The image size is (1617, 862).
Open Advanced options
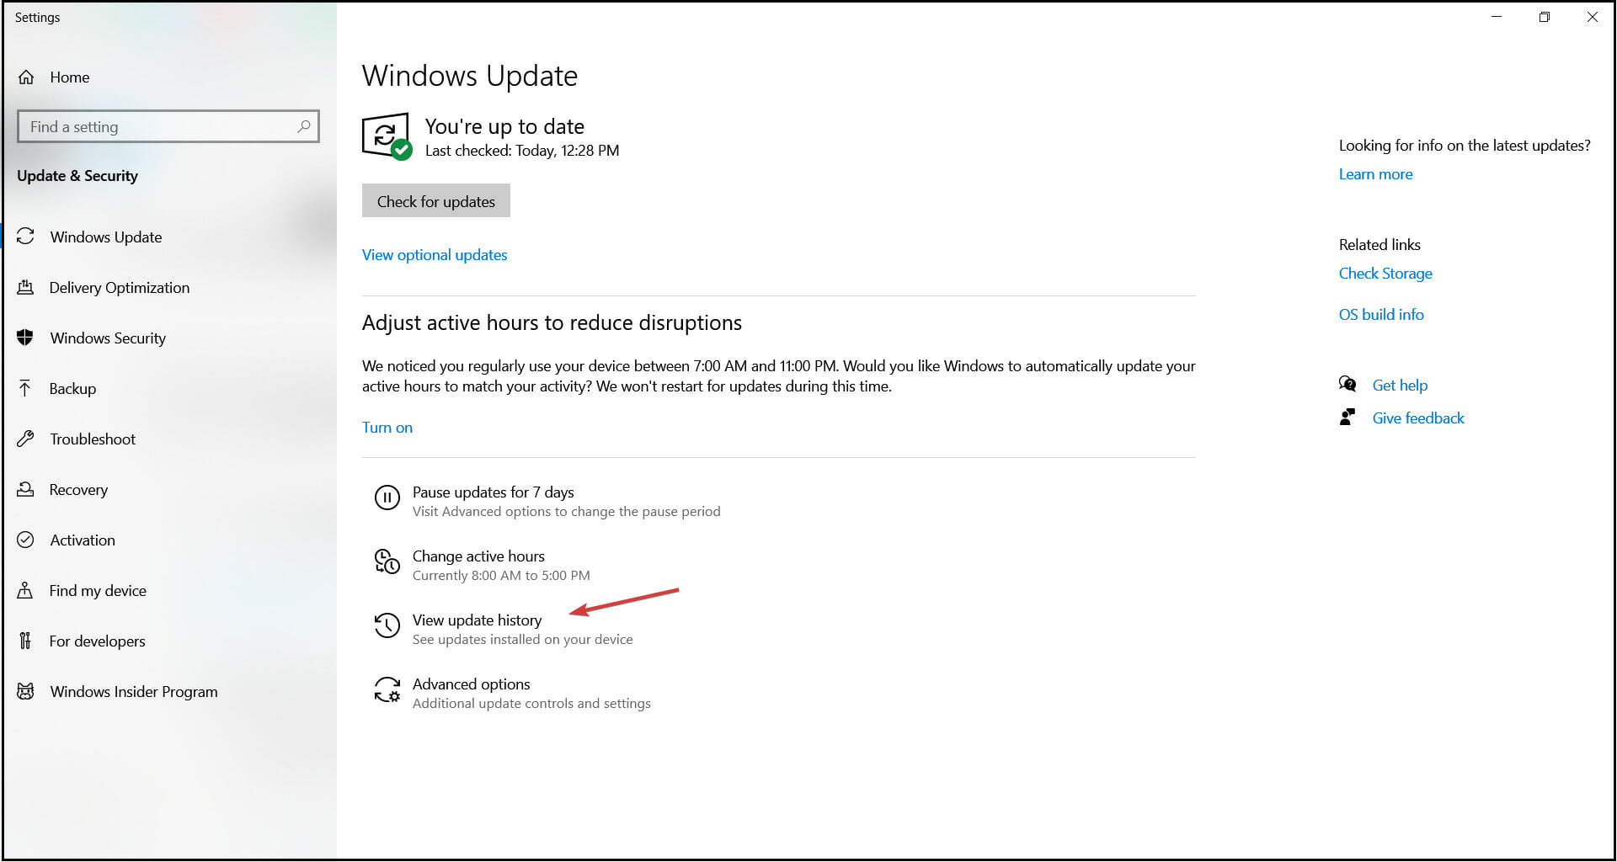click(x=512, y=693)
